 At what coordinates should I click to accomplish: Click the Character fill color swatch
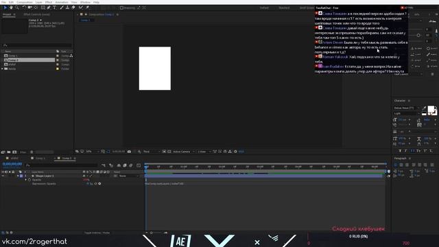(431, 109)
